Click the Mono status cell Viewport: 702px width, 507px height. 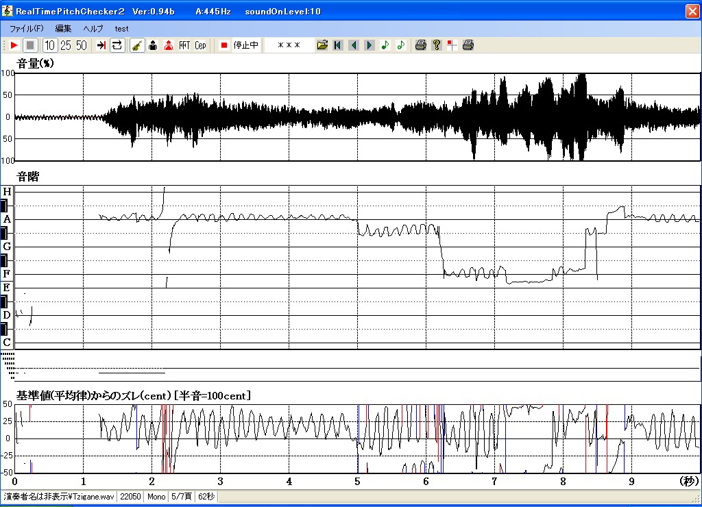click(x=156, y=497)
